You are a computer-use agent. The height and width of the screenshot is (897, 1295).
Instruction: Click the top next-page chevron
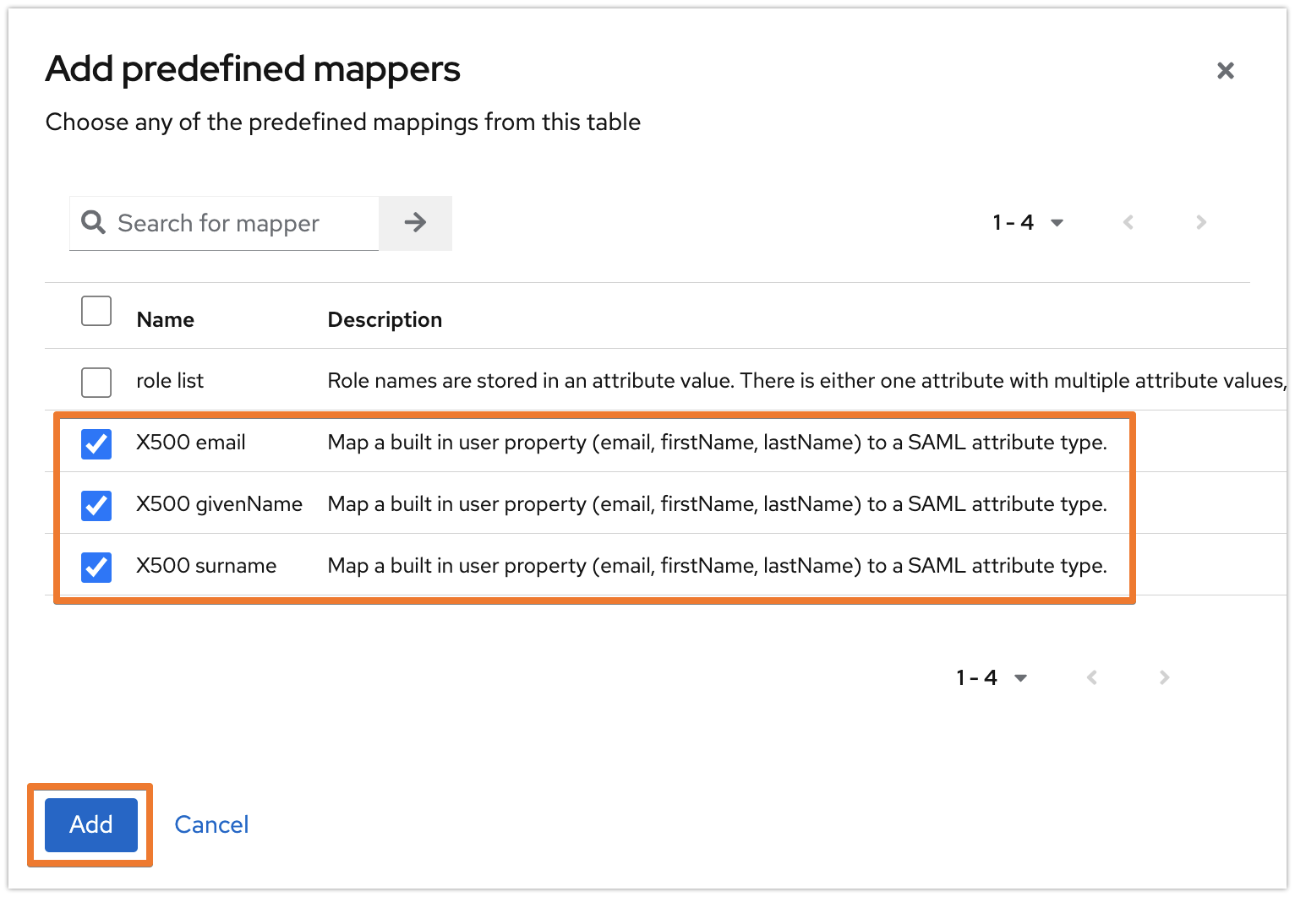[1200, 222]
